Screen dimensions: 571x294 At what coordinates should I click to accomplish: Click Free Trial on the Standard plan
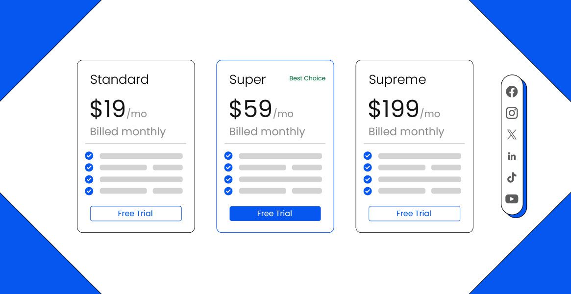click(x=136, y=213)
